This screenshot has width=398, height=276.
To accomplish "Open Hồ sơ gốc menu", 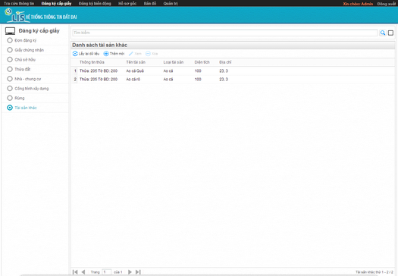I will tap(127, 4).
